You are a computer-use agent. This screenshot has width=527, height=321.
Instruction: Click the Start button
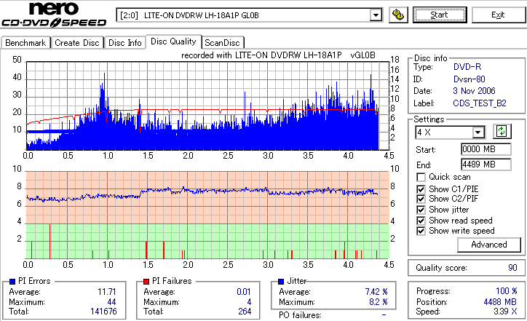coord(440,15)
